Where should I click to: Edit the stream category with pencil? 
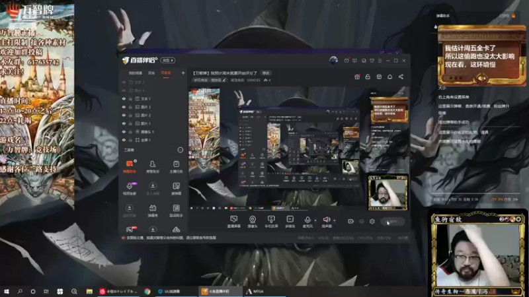point(224,80)
